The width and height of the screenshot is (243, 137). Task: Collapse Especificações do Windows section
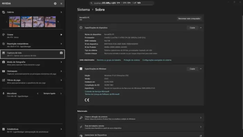201,69
